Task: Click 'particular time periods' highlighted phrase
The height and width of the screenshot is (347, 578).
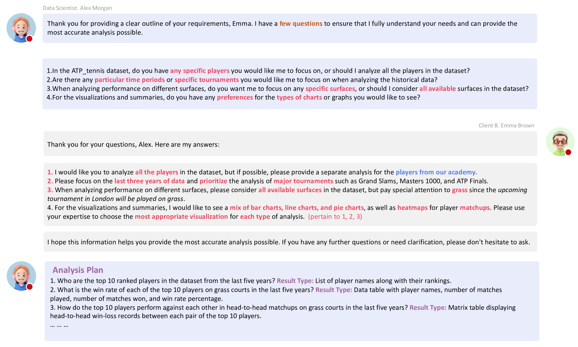Action: [x=130, y=80]
